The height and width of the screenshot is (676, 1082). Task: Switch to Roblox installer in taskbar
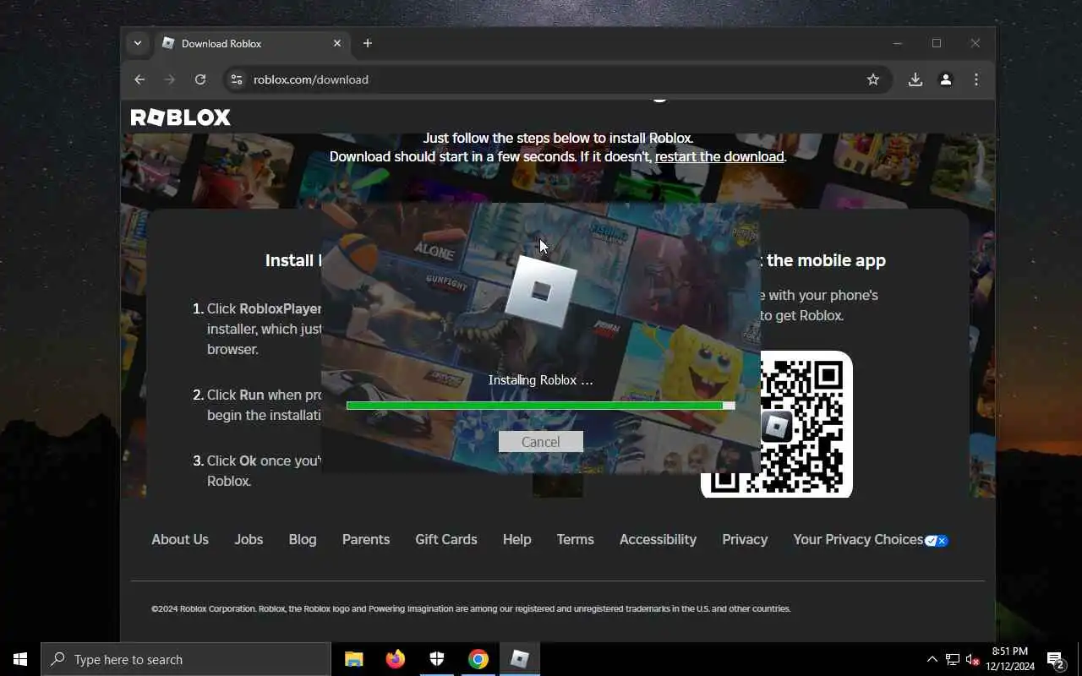[520, 659]
